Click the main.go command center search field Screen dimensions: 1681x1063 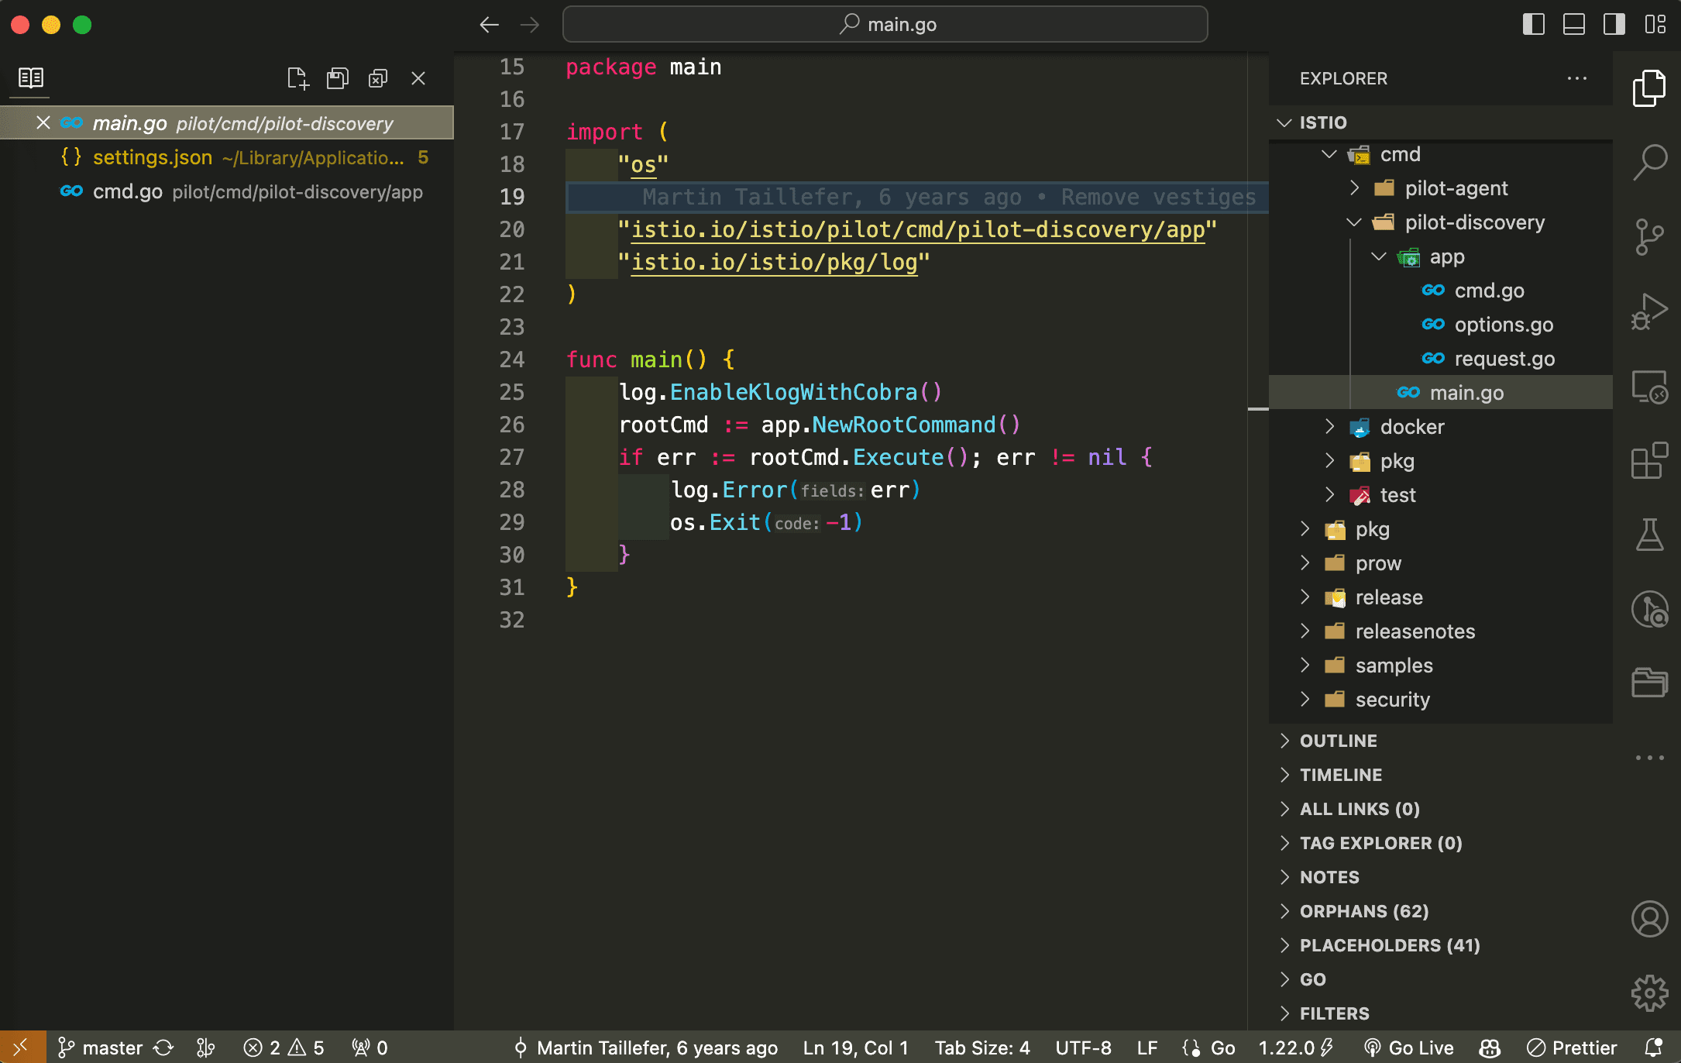tap(885, 24)
